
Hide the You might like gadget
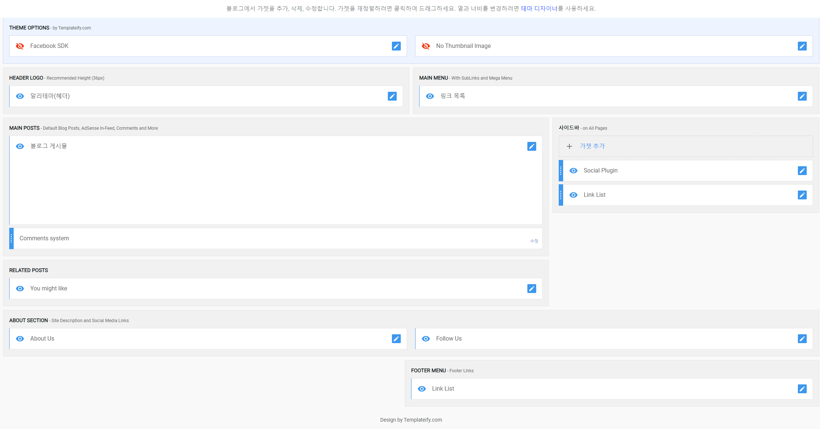(x=20, y=289)
